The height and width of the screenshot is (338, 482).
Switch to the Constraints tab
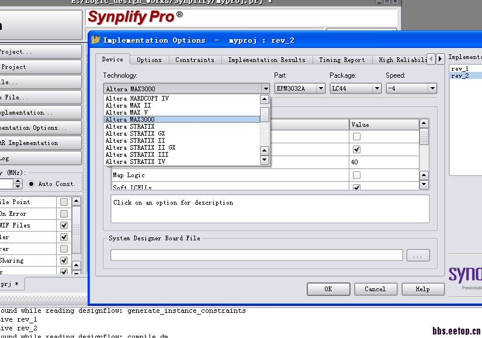(x=195, y=60)
